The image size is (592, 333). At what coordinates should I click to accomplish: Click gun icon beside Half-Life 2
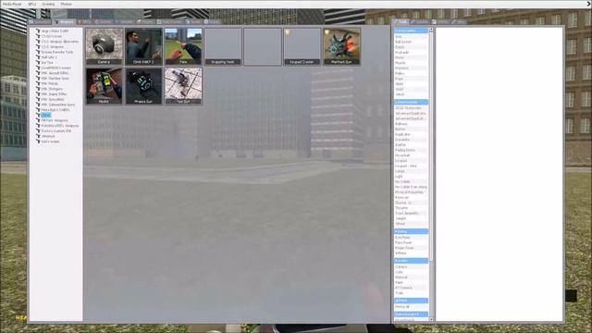tap(38, 57)
